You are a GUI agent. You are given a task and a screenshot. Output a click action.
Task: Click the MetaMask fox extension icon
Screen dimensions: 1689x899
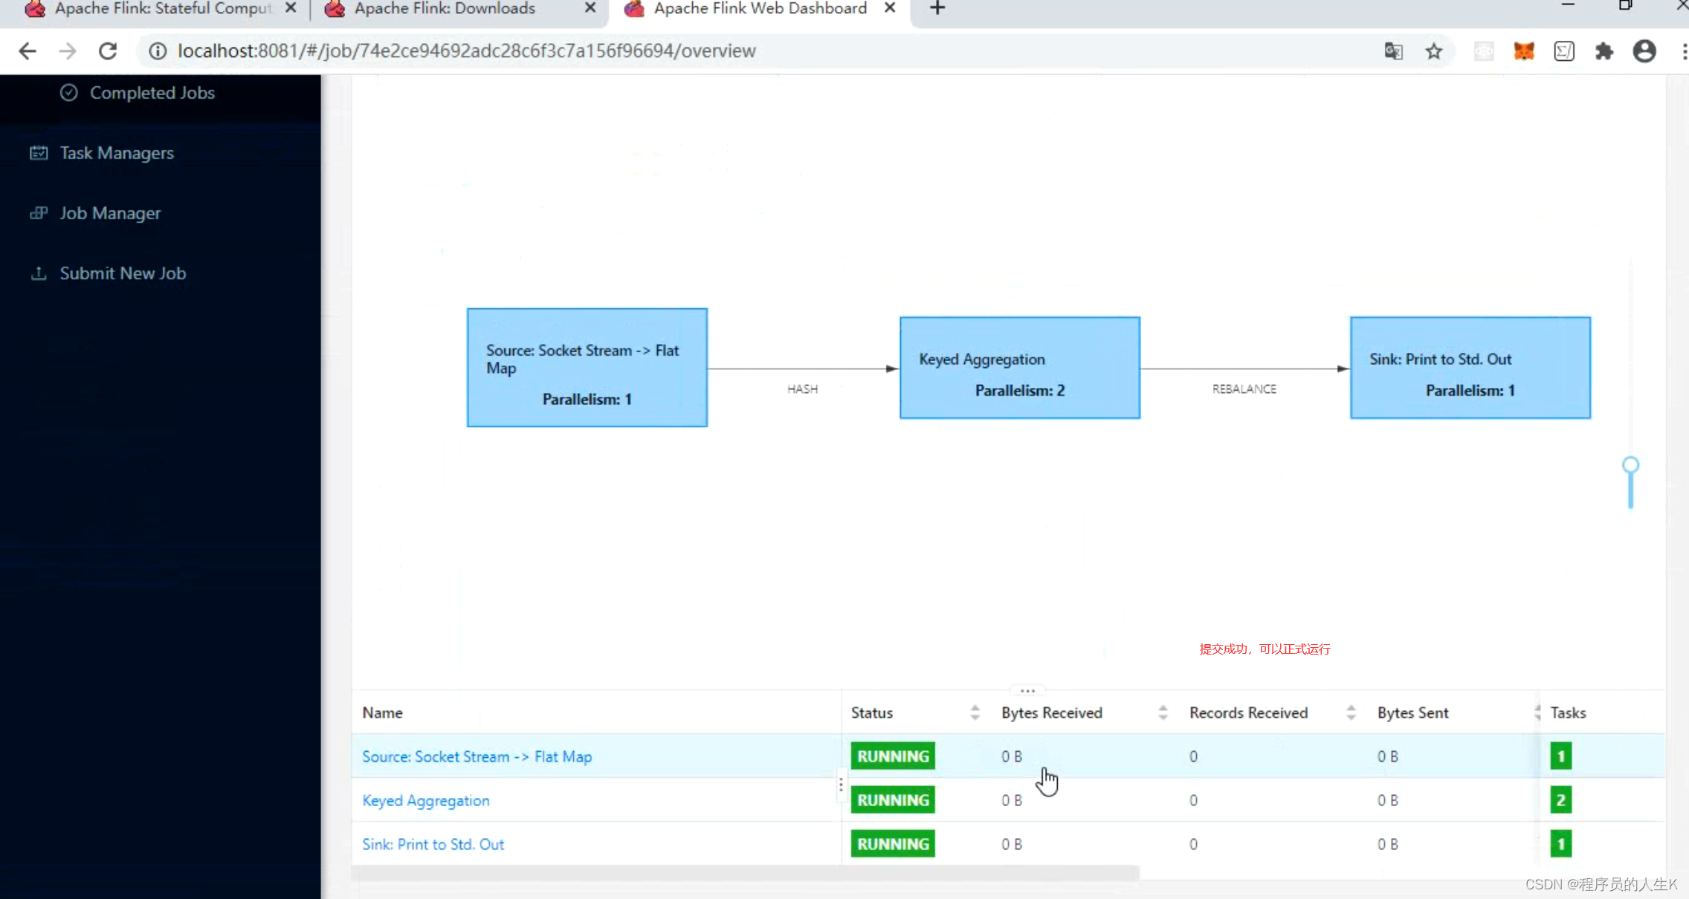[x=1524, y=51]
